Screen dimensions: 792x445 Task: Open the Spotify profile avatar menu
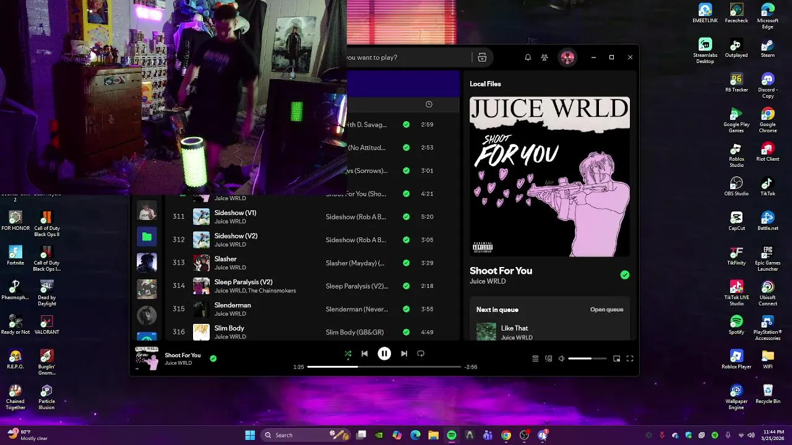567,57
